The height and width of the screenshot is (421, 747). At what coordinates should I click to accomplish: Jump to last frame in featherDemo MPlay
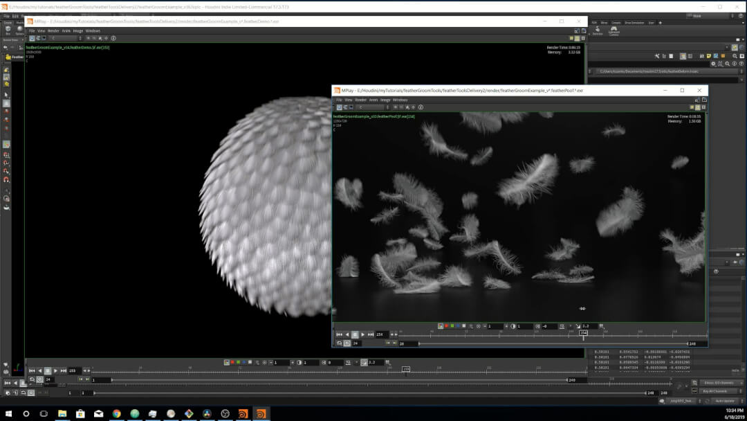pyautogui.click(x=64, y=370)
